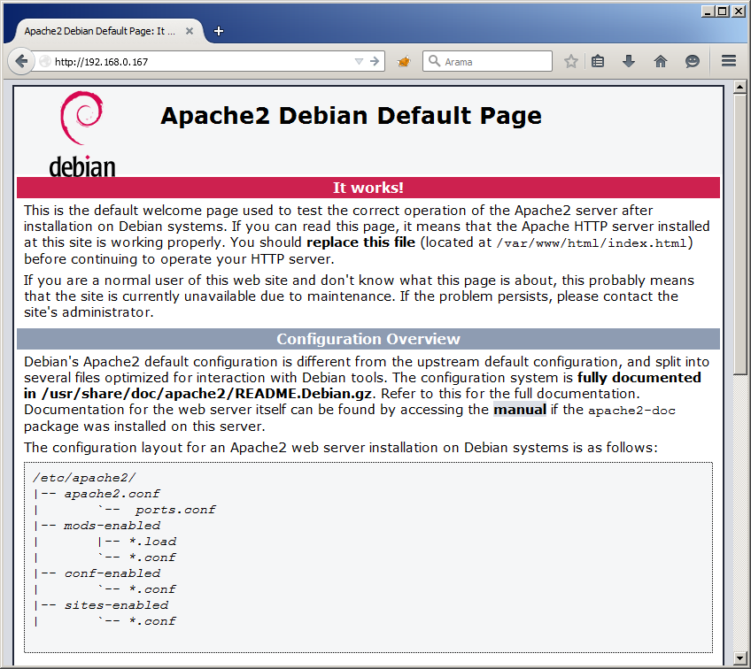The width and height of the screenshot is (751, 669).
Task: Open the manual link
Action: (520, 410)
